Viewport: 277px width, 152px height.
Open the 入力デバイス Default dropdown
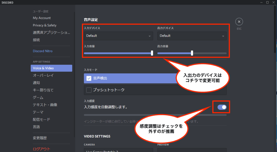[118, 36]
